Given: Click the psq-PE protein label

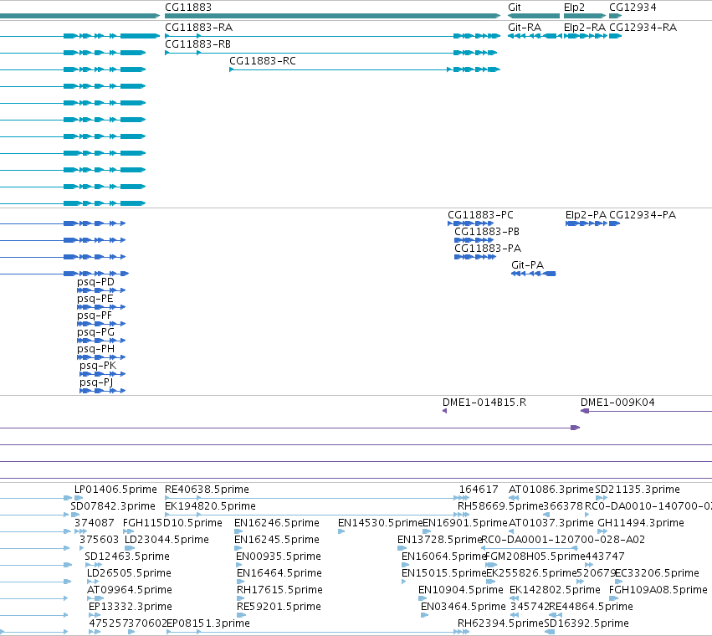Looking at the screenshot, I should tap(95, 299).
